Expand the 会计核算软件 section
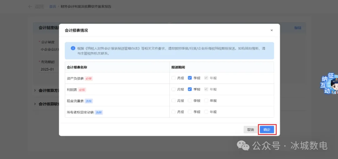The image size is (338, 159). pyautogui.click(x=35, y=104)
